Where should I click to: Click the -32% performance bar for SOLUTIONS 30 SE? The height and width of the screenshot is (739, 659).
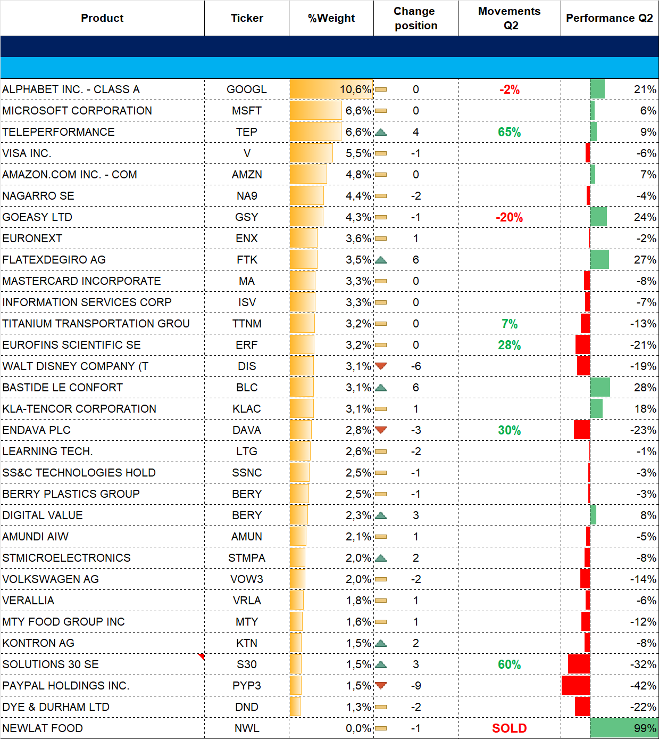pos(579,664)
